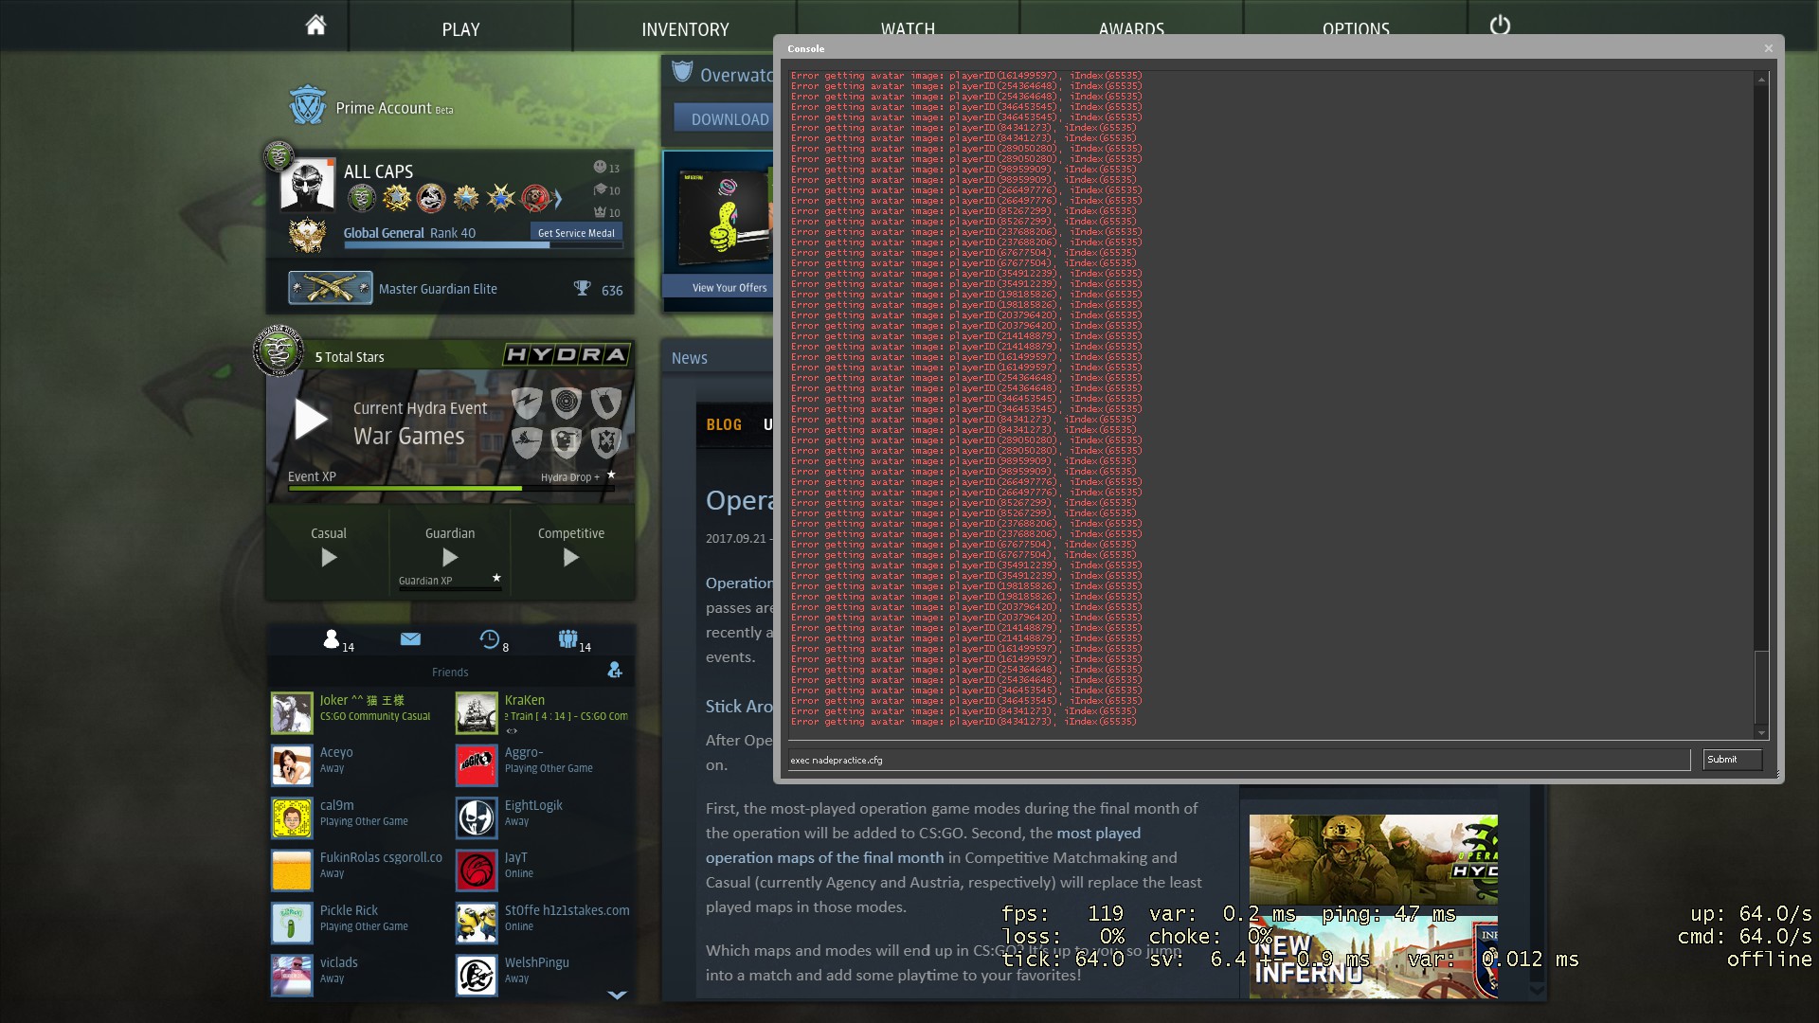Viewport: 1819px width, 1023px height.
Task: Click the Master Guardian Elite rank badge
Action: pos(330,288)
